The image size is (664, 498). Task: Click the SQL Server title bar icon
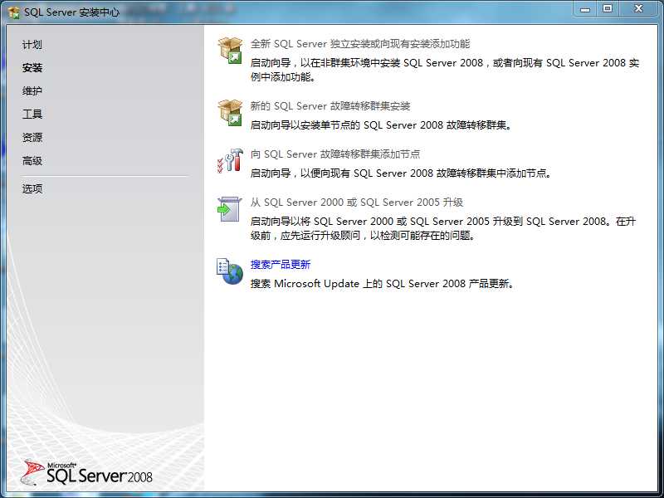[14, 12]
